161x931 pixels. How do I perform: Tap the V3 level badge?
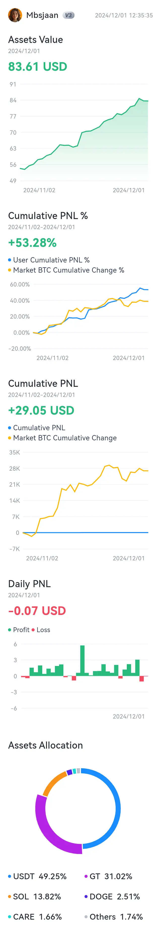pyautogui.click(x=68, y=15)
